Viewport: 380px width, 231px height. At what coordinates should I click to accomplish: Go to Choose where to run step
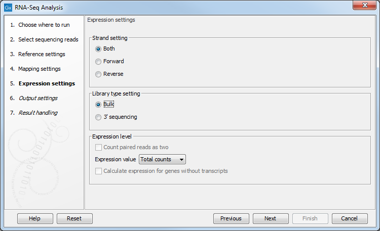pos(44,25)
